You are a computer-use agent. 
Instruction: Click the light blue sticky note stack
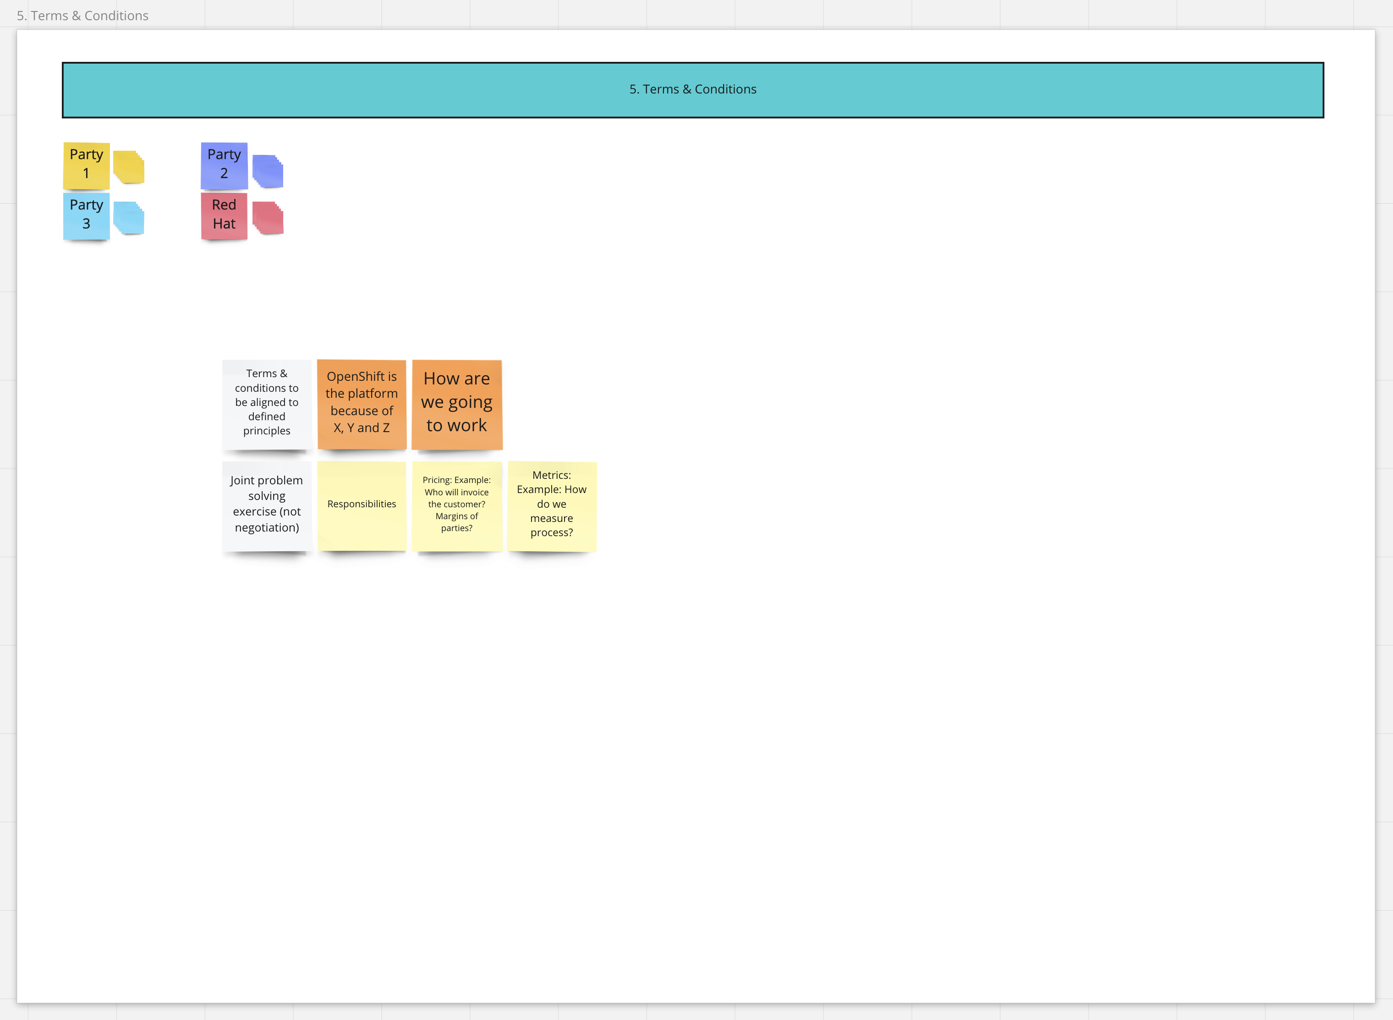[129, 218]
